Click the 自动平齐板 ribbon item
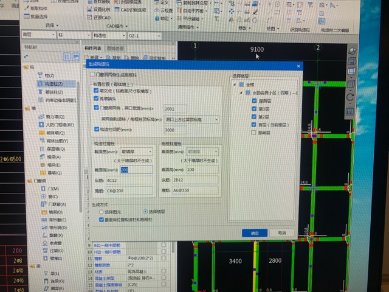This screenshot has width=389, height=292. 193,11
